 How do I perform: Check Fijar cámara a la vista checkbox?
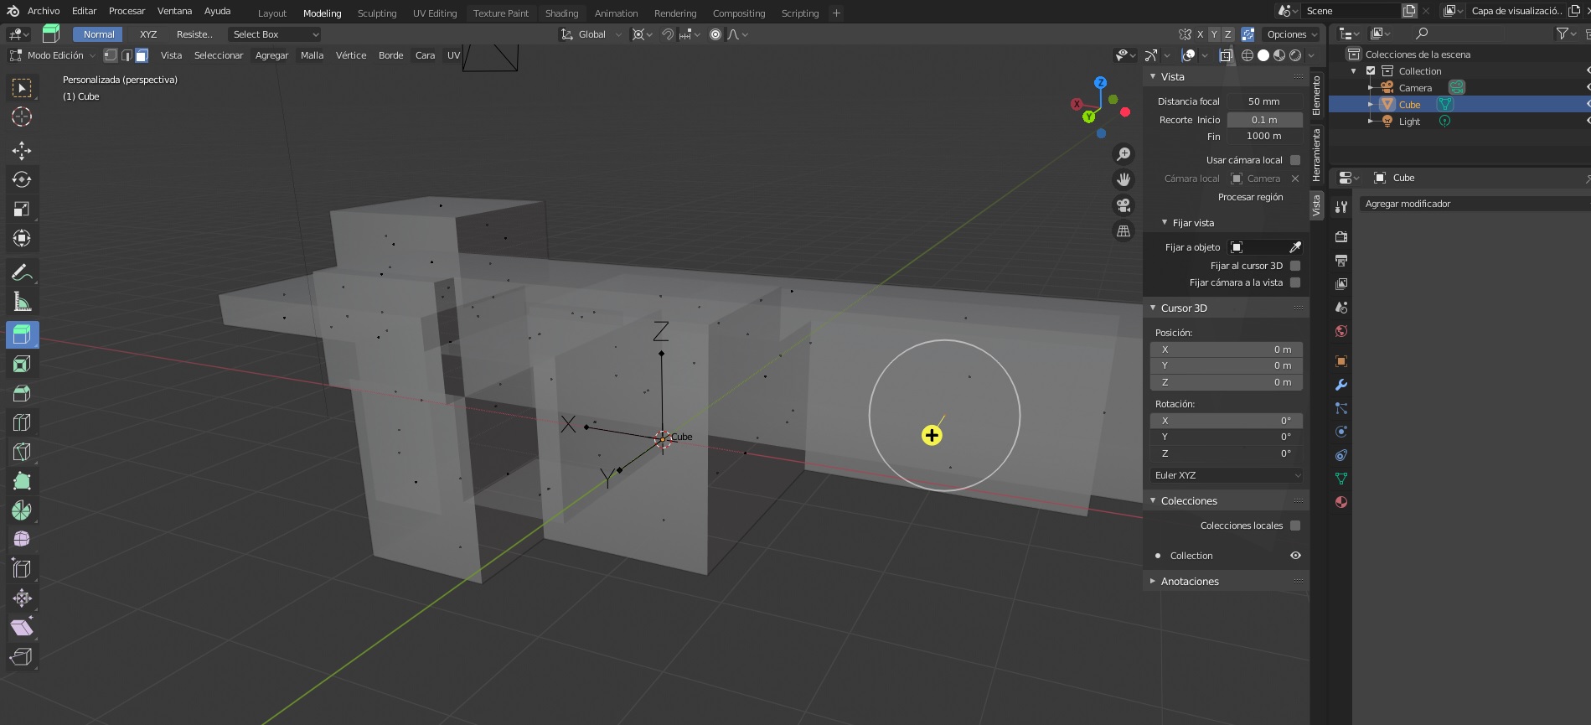tap(1295, 282)
